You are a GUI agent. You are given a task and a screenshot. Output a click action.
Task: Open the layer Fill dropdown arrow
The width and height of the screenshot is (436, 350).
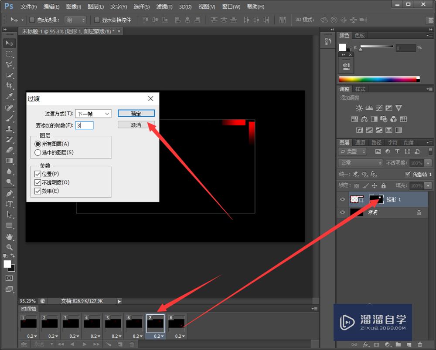click(429, 185)
